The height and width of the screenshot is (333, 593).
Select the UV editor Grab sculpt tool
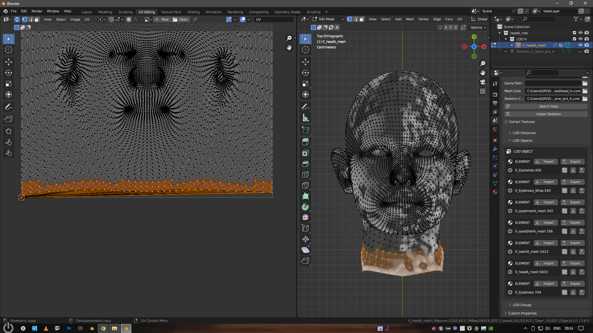9,131
